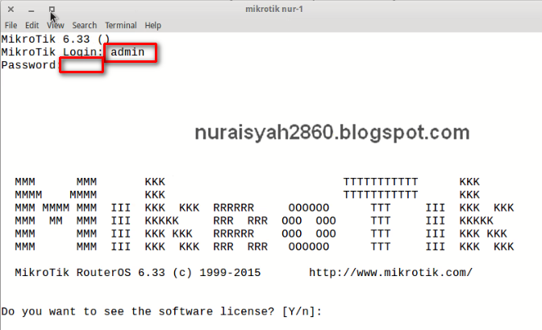Open the View menu
Viewport: 542px width, 330px height.
tap(56, 25)
